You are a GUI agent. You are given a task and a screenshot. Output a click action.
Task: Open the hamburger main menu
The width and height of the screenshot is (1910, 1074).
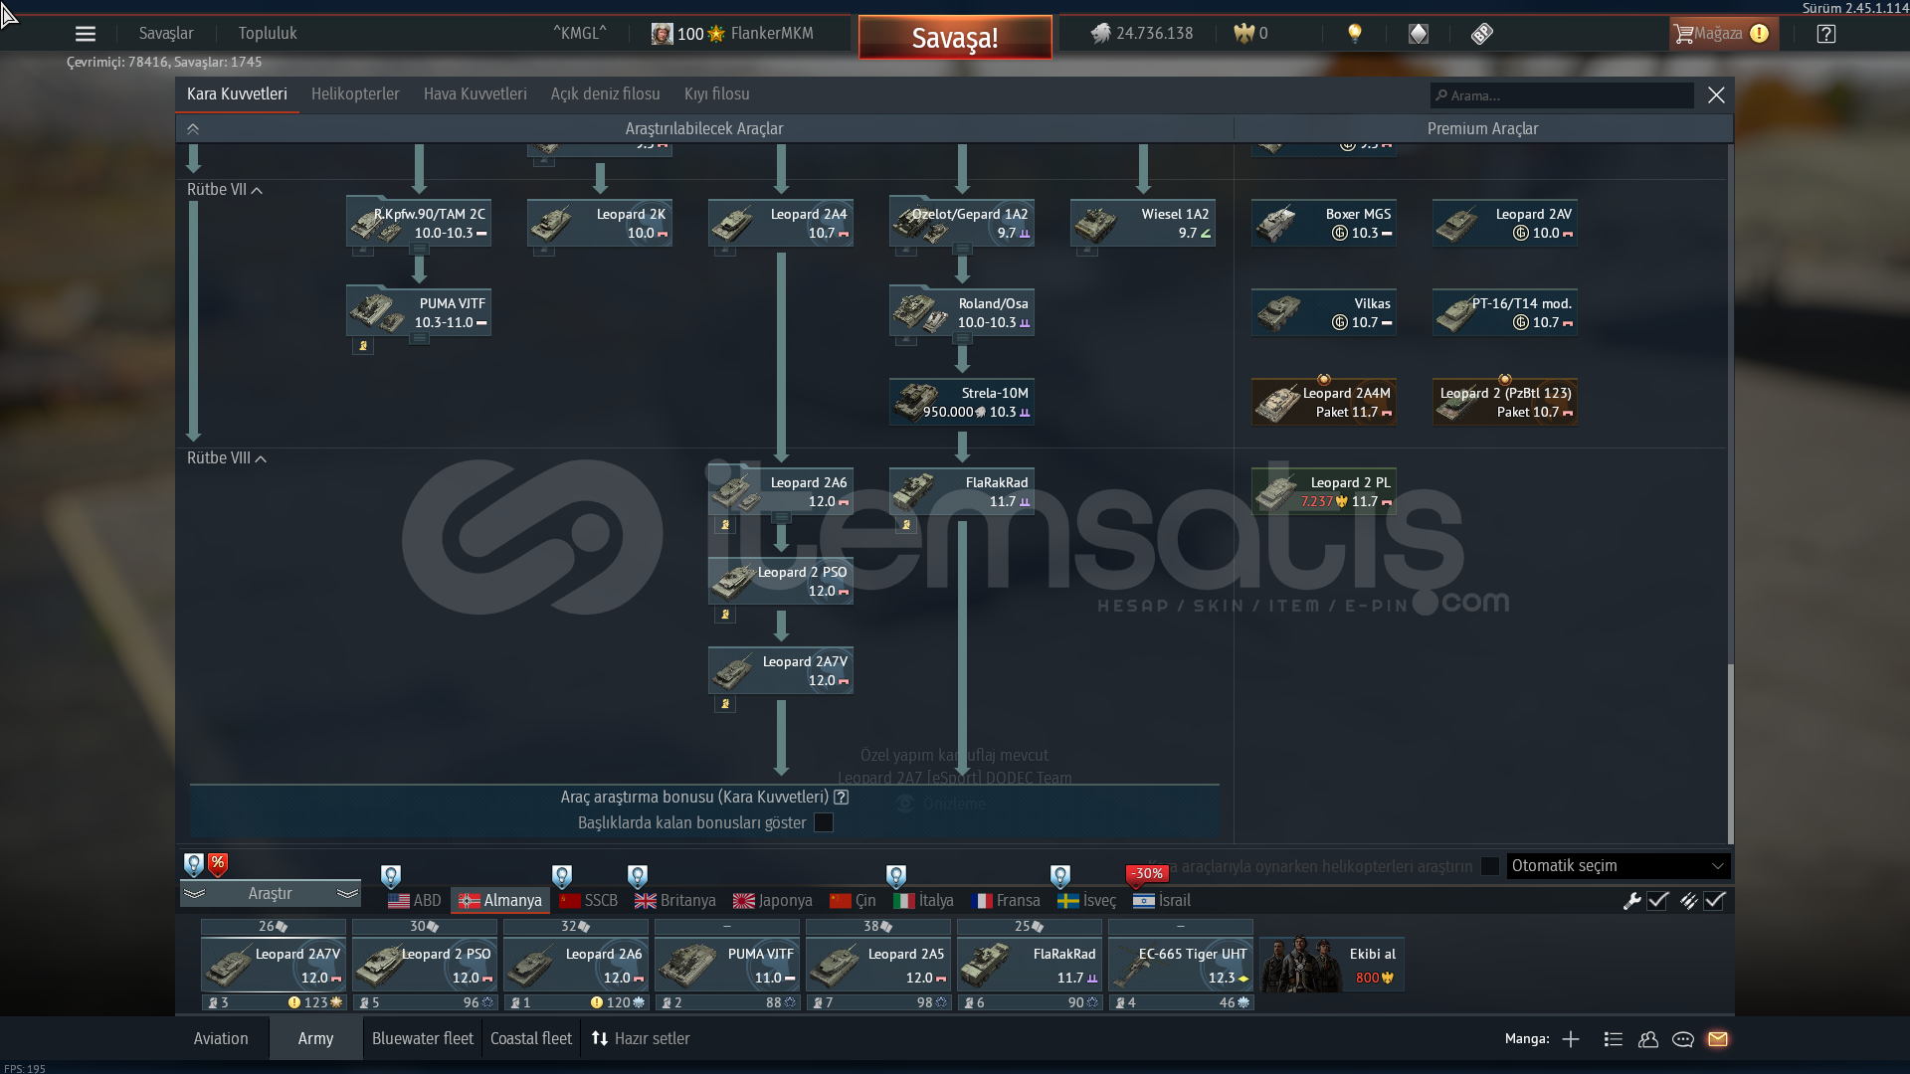click(x=86, y=34)
